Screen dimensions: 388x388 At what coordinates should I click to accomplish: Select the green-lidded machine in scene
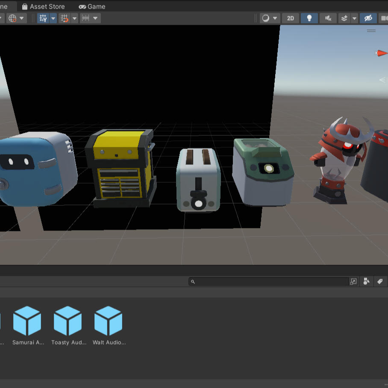pos(263,172)
